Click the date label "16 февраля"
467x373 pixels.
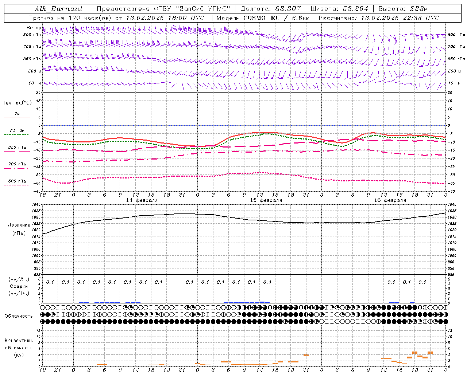(x=390, y=200)
